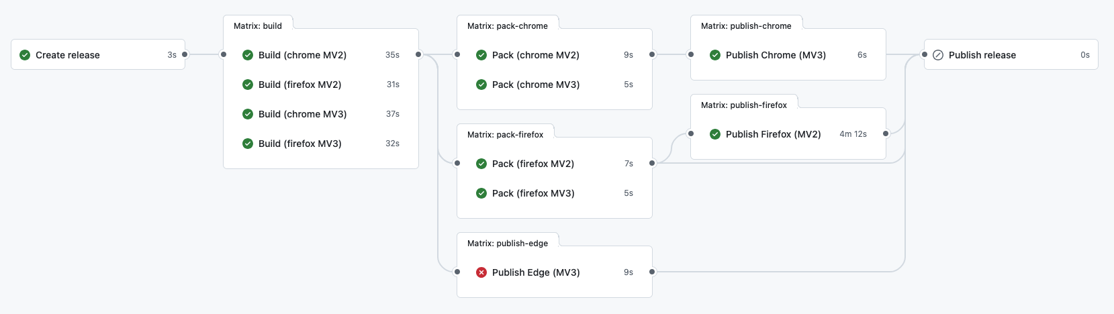Viewport: 1114px width, 314px height.
Task: Open the Create release job
Action: coord(98,54)
